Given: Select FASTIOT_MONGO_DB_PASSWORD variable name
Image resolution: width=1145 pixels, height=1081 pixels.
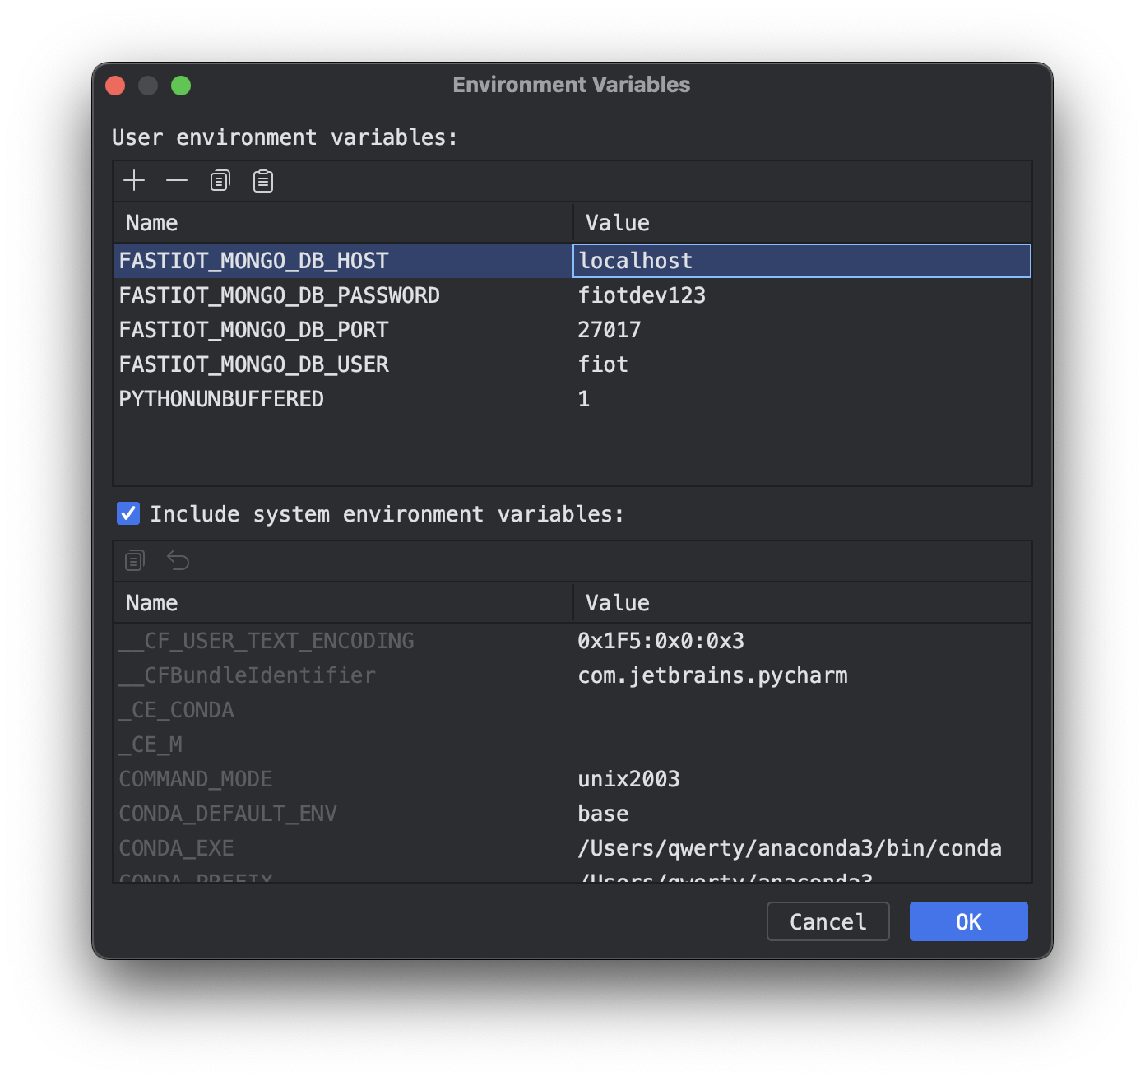Looking at the screenshot, I should coord(280,295).
